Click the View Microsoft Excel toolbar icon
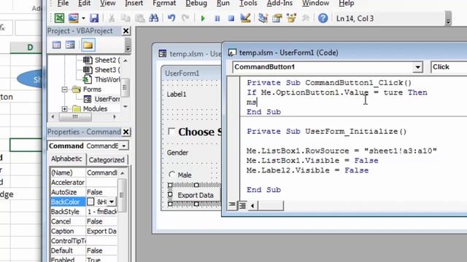The width and height of the screenshot is (467, 262). [59, 18]
